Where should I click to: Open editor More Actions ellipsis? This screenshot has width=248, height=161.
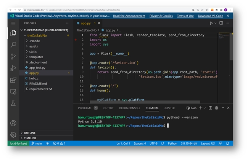pos(227,23)
